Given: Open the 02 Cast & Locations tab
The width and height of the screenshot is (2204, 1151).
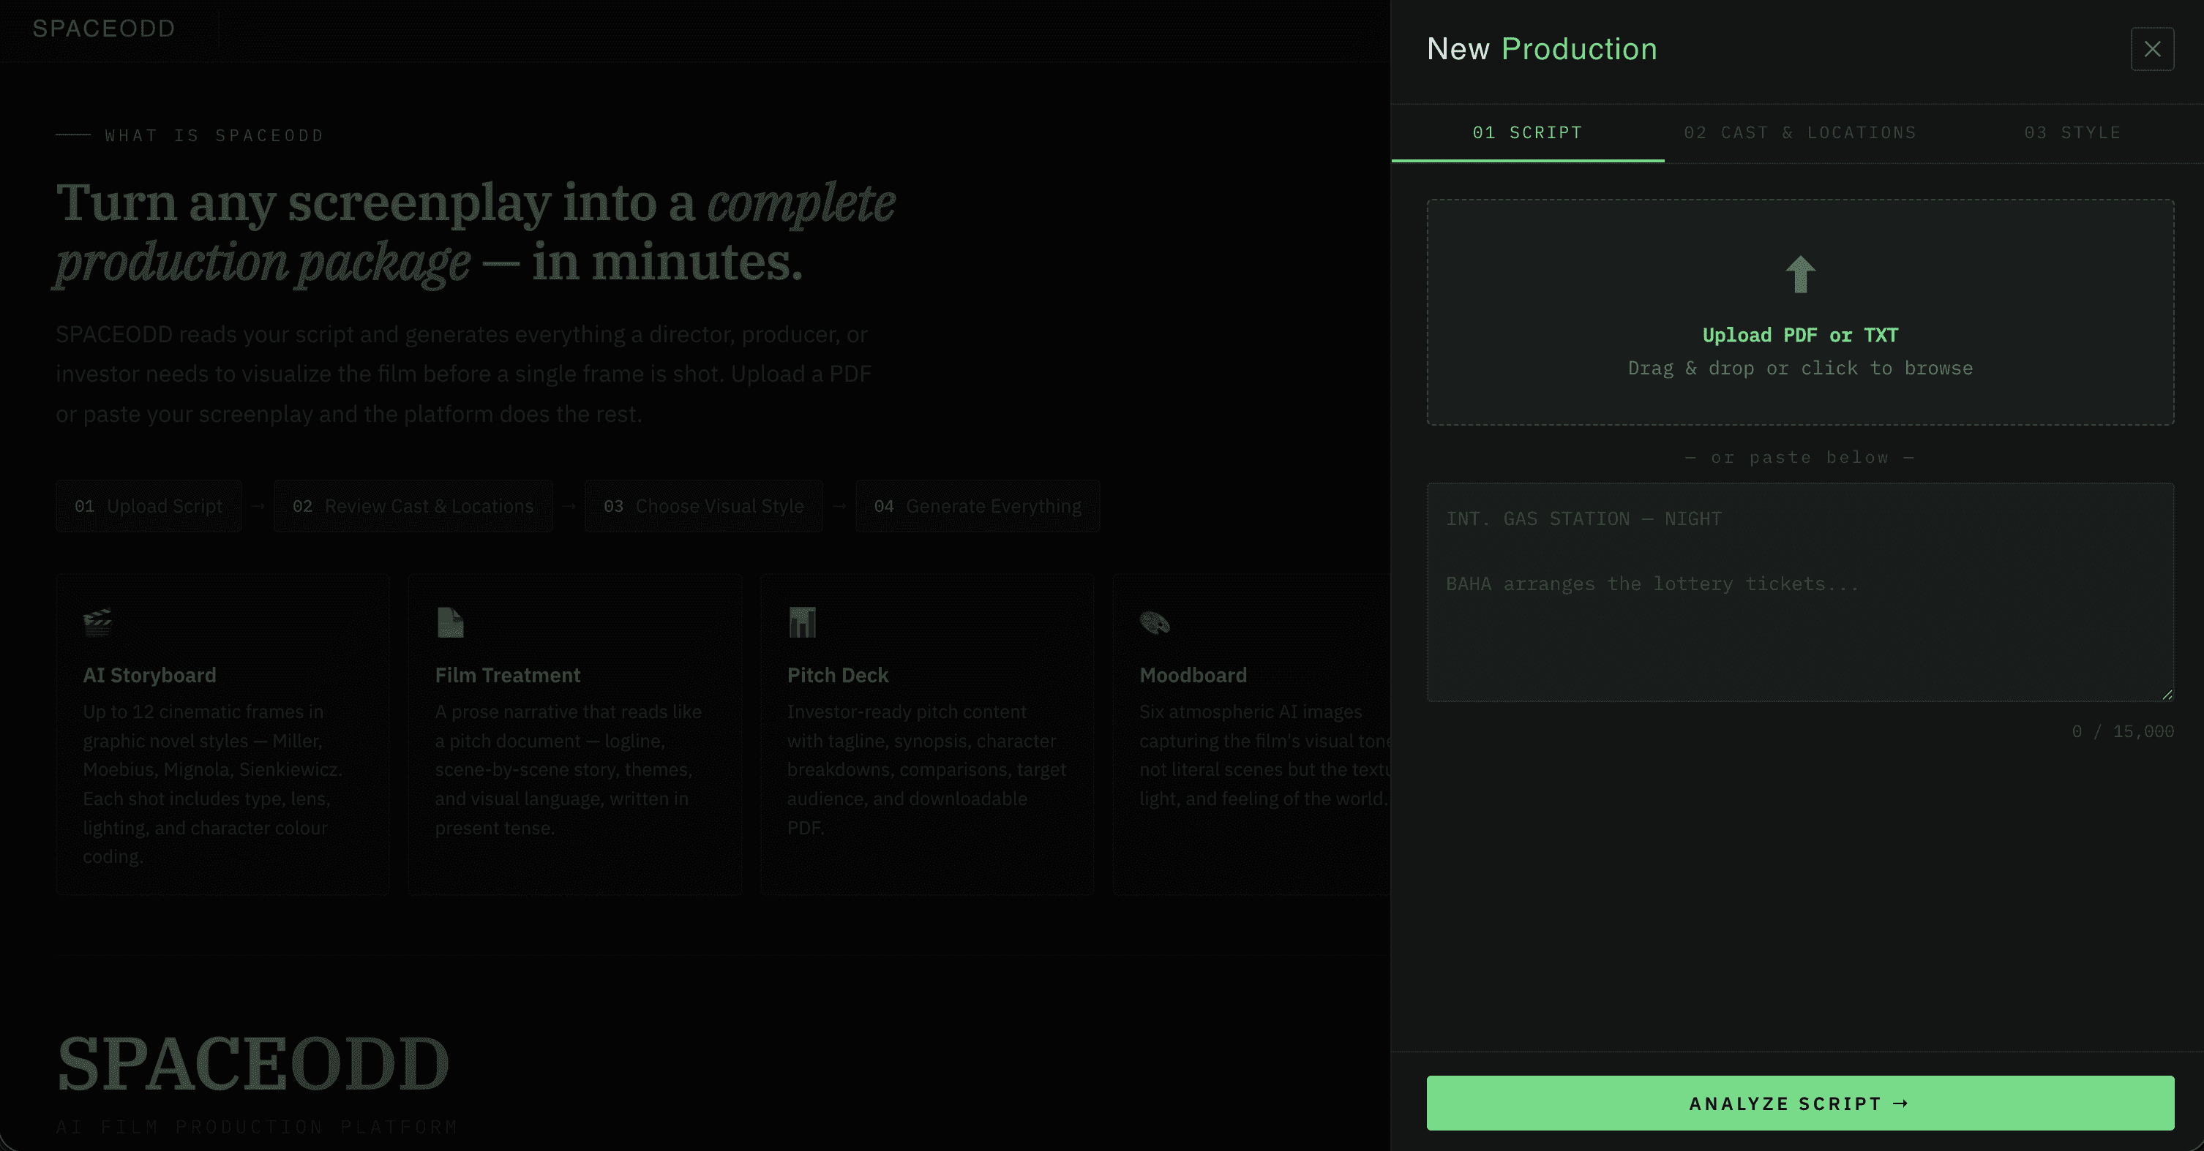Looking at the screenshot, I should (x=1800, y=132).
